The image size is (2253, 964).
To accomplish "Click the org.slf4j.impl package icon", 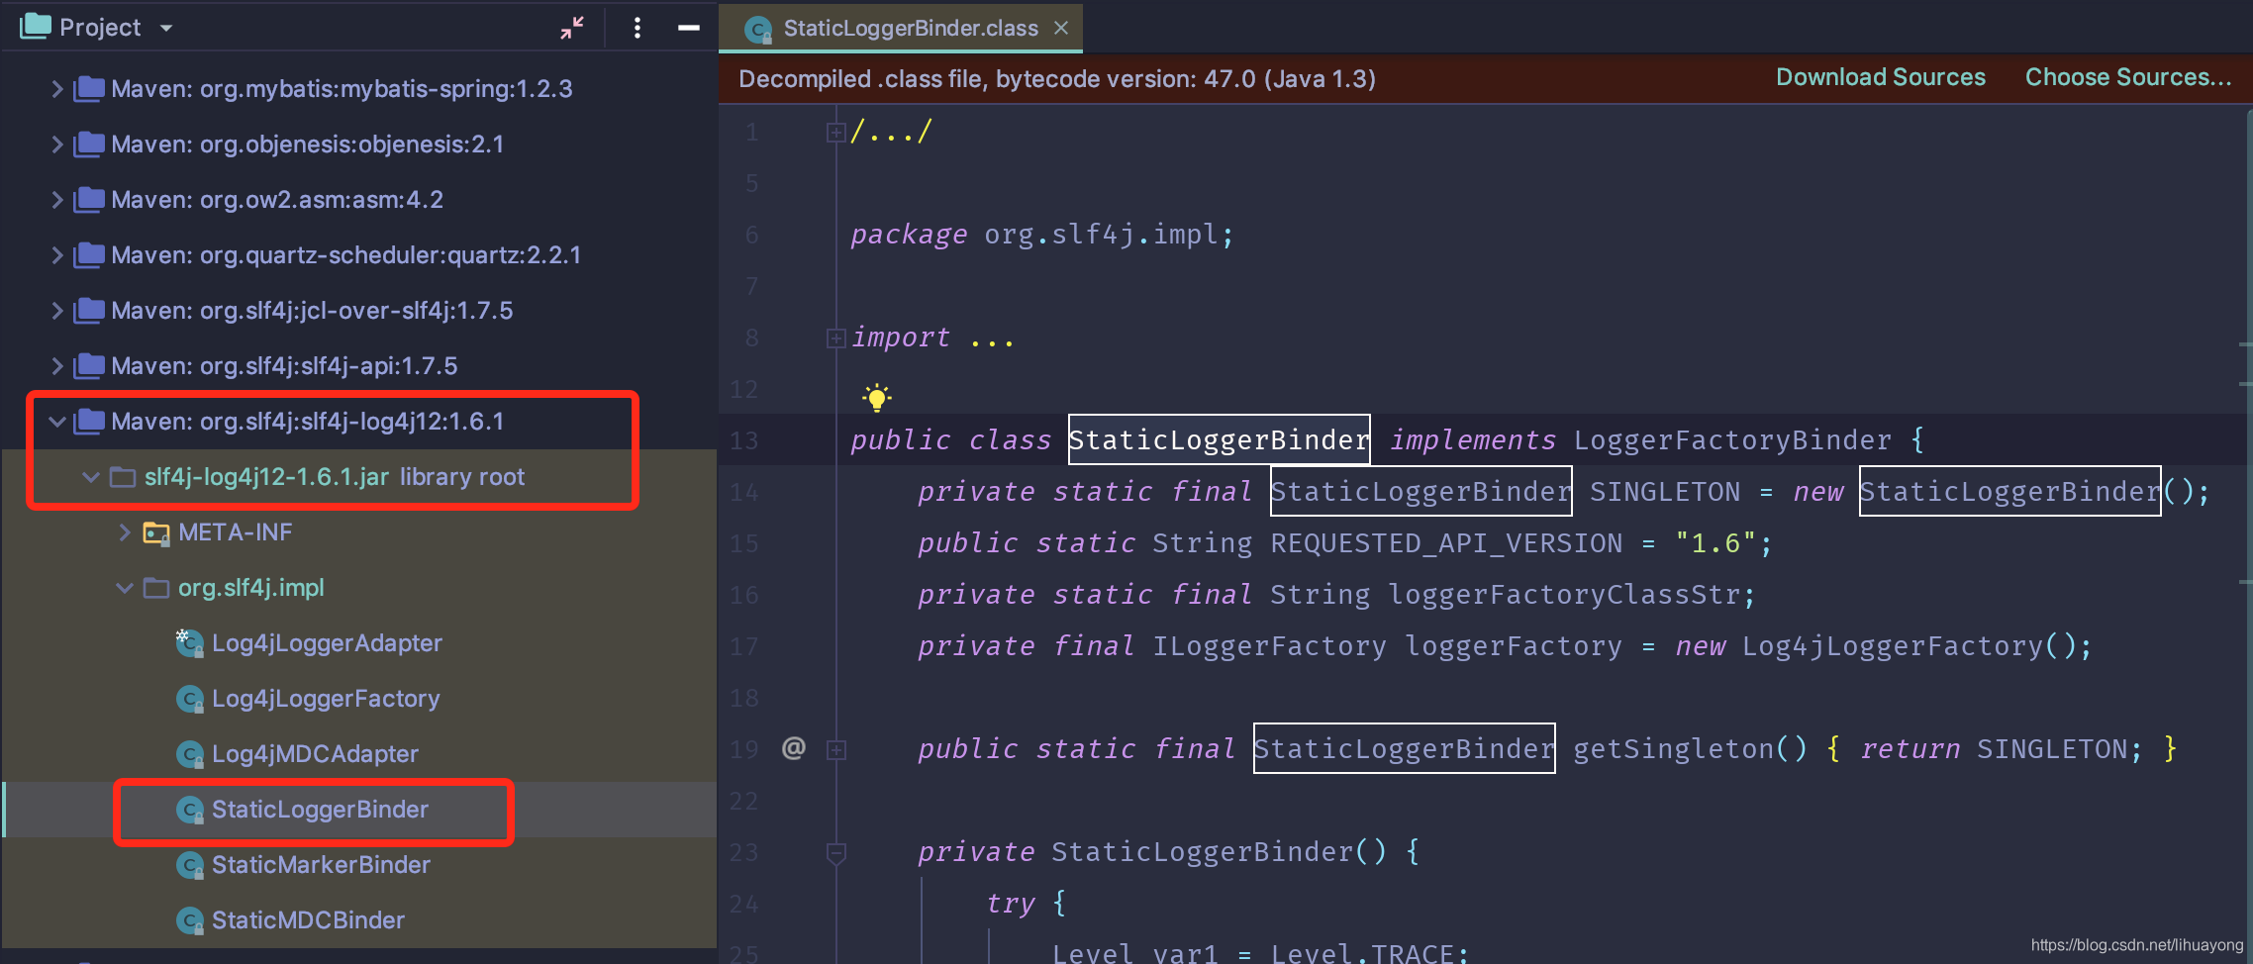I will (x=156, y=588).
